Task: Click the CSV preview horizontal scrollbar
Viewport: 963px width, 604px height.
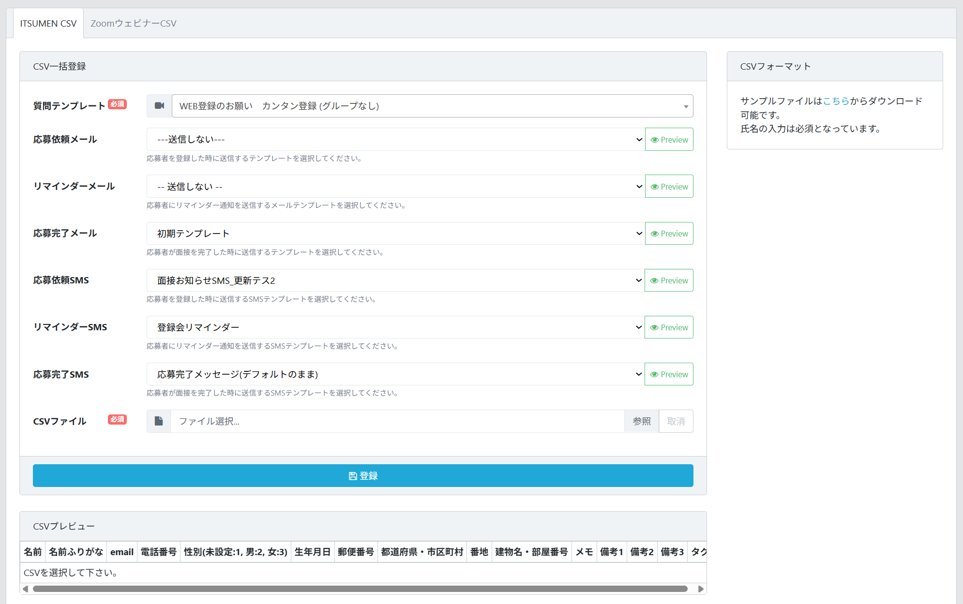Action: [x=360, y=589]
